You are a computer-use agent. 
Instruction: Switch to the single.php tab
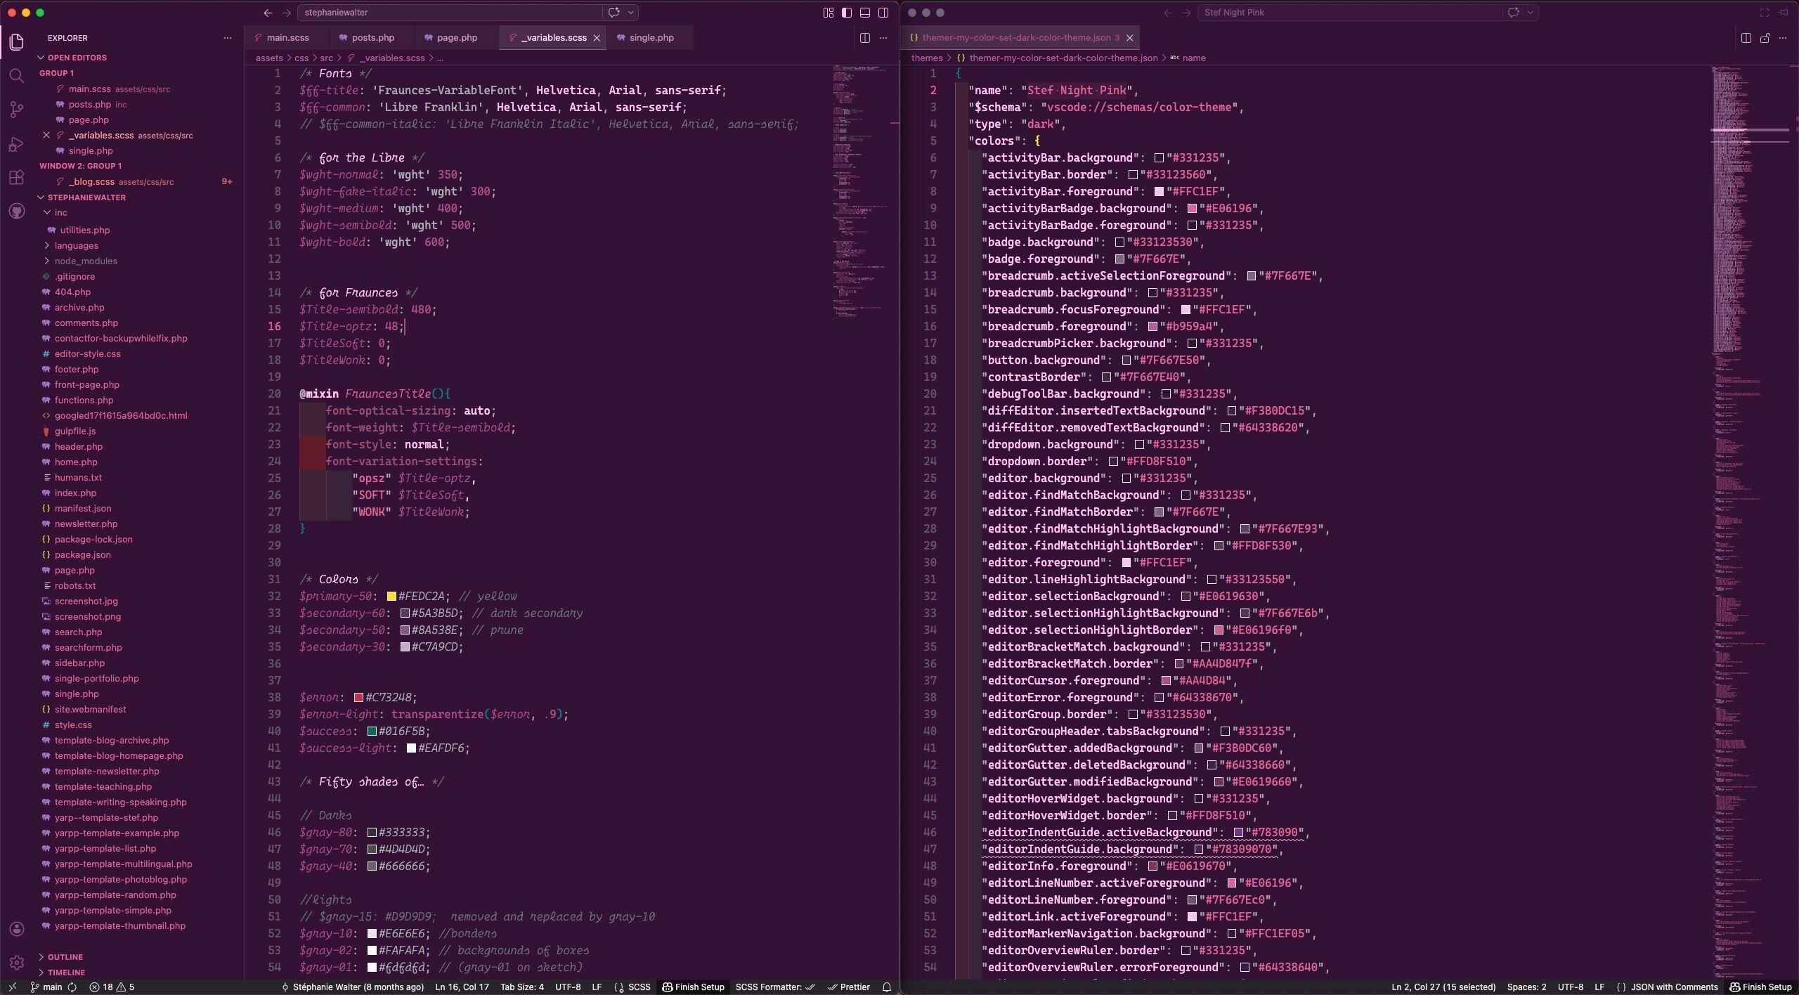pyautogui.click(x=651, y=38)
